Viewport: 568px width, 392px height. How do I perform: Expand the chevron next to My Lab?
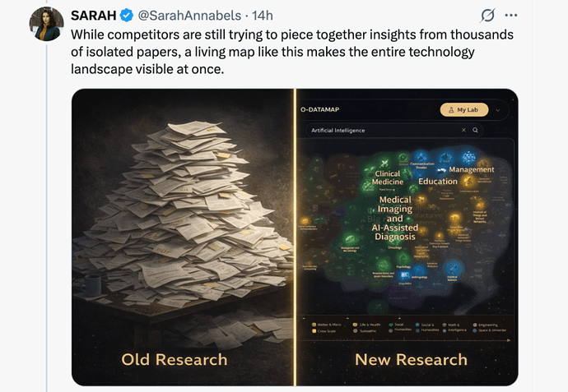coord(498,110)
